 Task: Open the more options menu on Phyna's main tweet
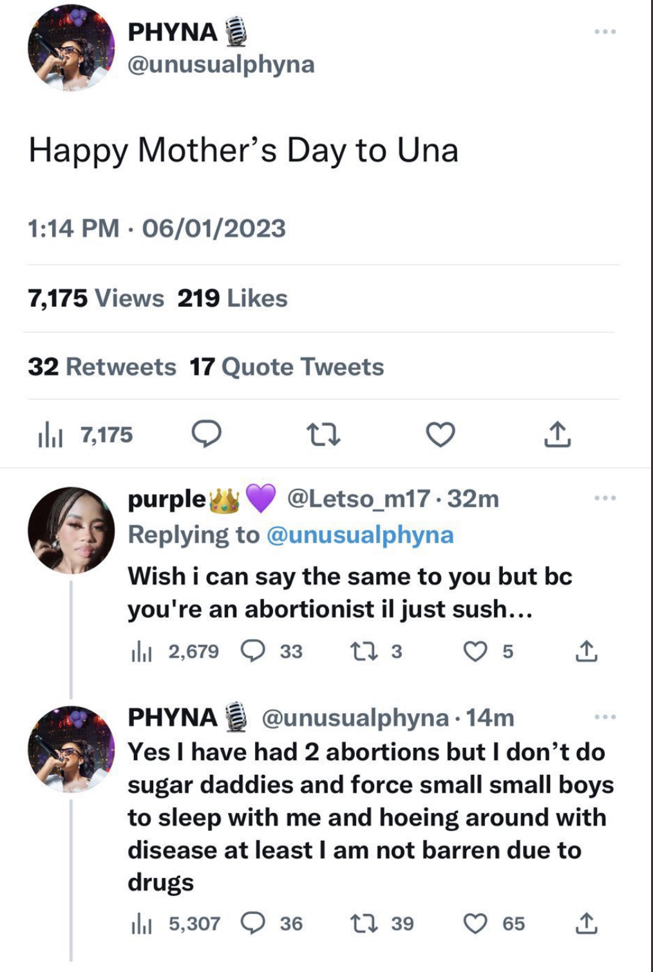click(x=605, y=31)
